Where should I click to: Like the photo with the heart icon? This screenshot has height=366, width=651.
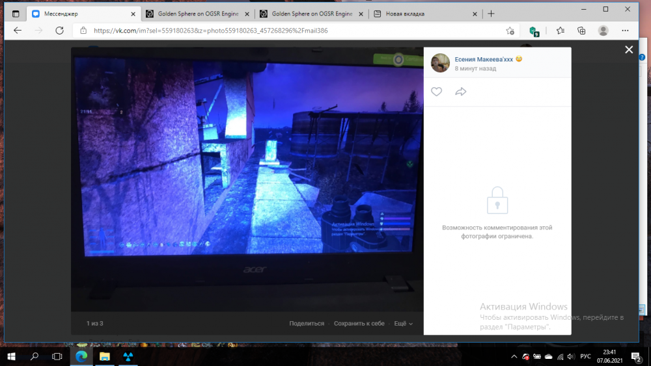click(436, 92)
